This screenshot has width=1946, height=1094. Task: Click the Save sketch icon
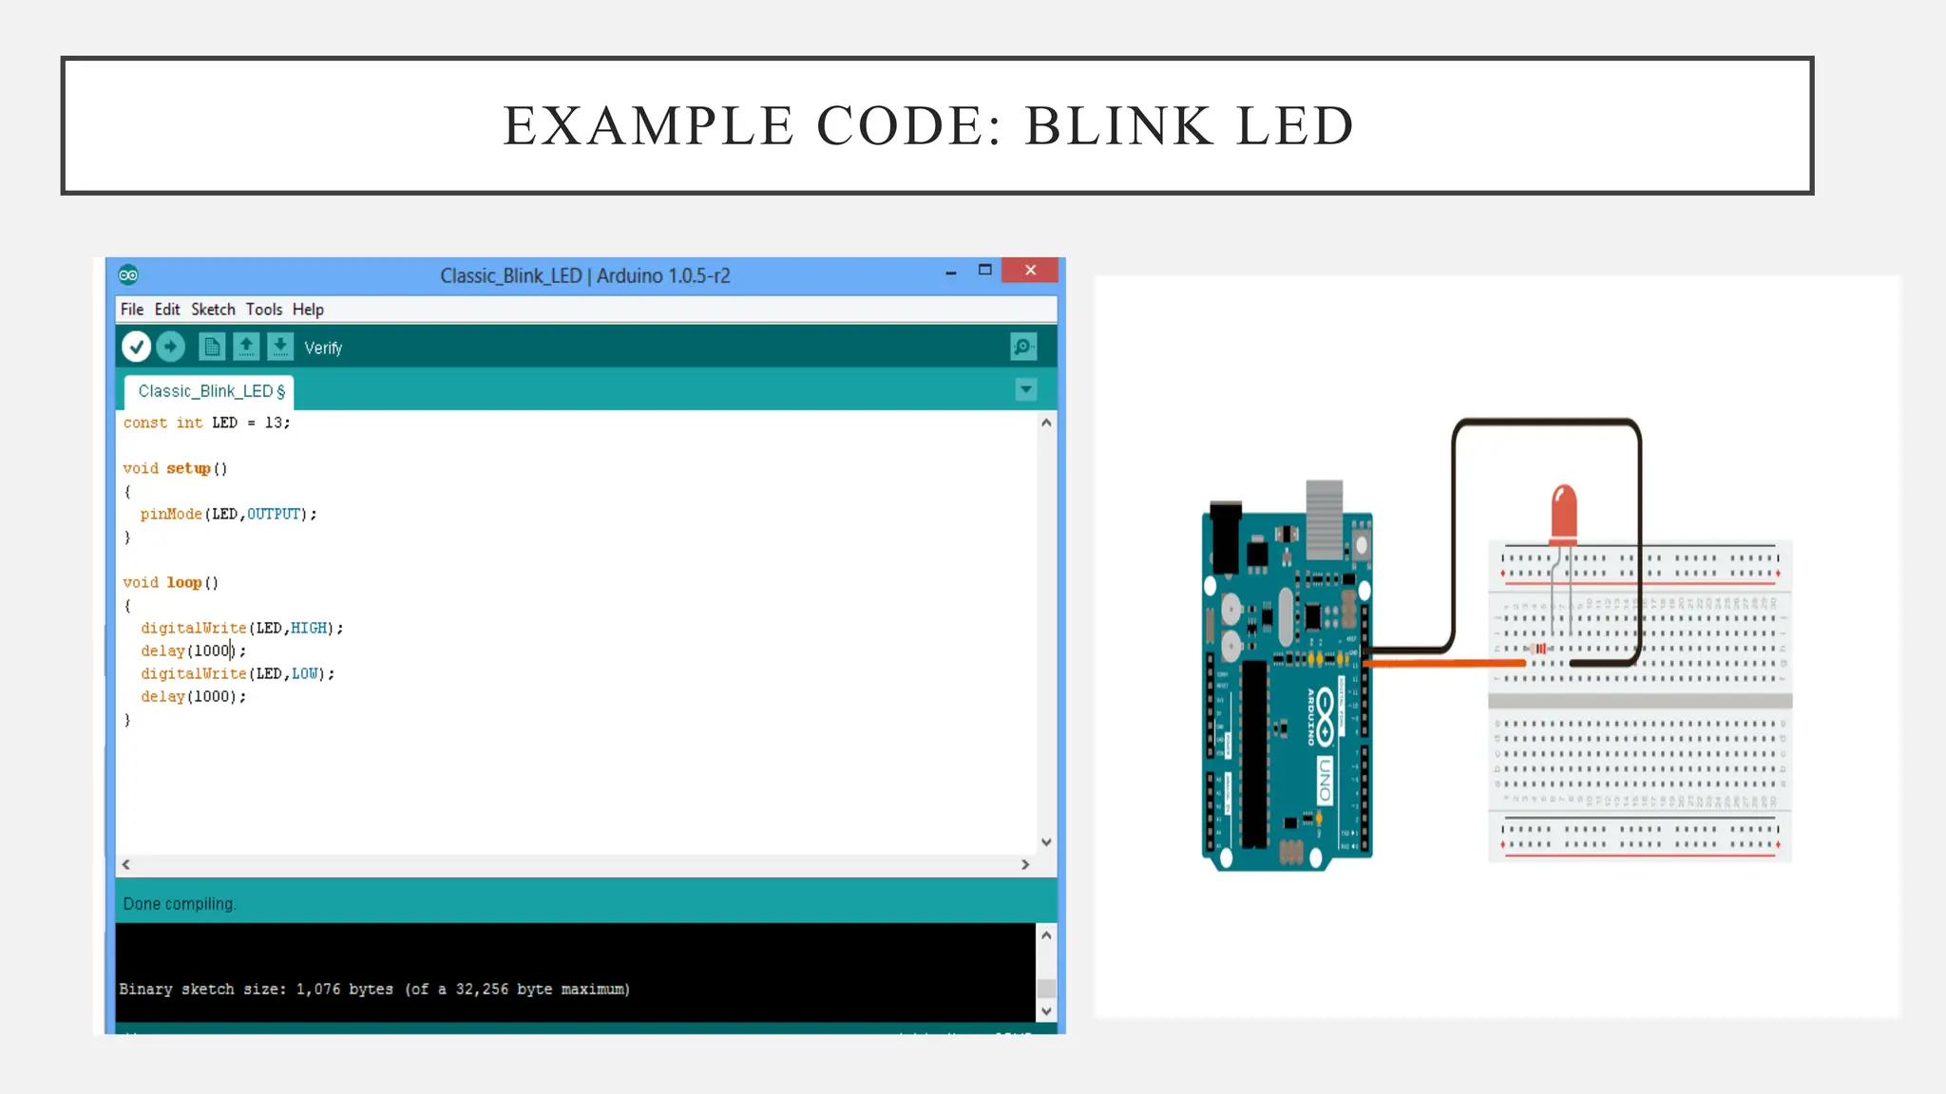click(x=280, y=348)
